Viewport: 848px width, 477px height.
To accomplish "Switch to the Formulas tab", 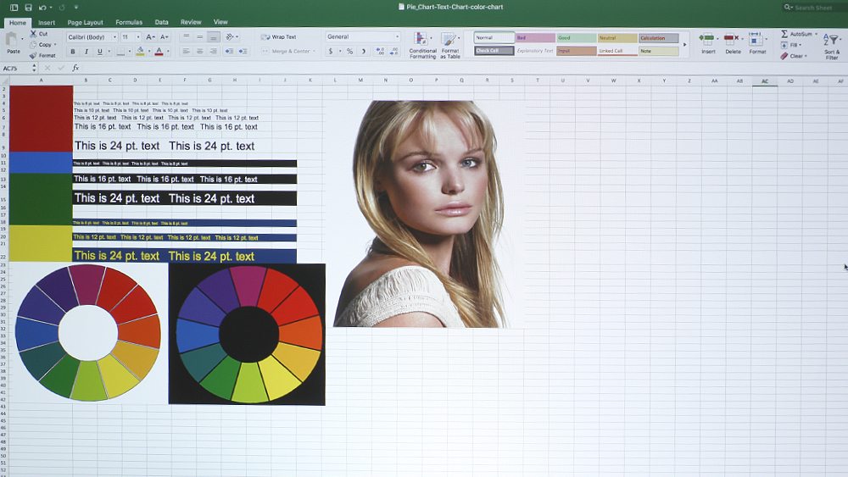I will click(x=129, y=22).
